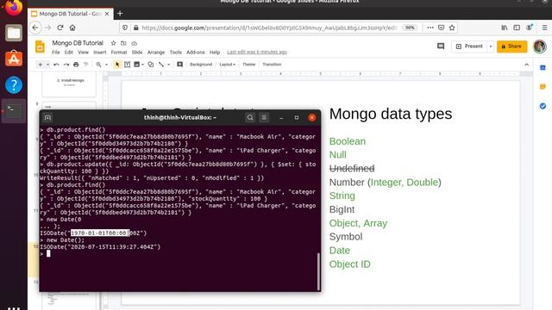
Task: Open the Help menu
Action: click(215, 53)
